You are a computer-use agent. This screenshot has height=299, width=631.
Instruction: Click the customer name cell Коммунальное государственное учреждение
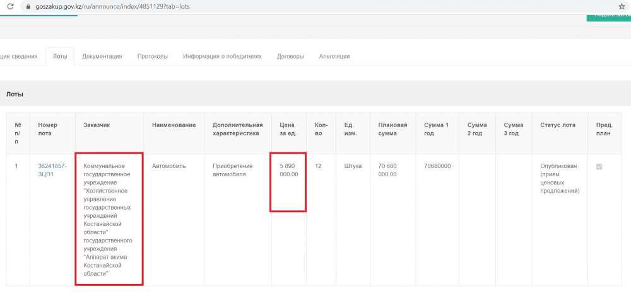[109, 219]
